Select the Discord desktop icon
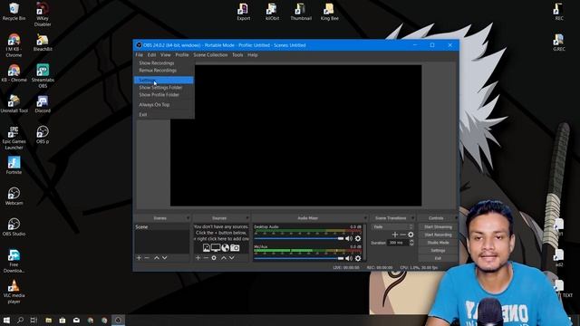The height and width of the screenshot is (326, 580). tap(43, 104)
